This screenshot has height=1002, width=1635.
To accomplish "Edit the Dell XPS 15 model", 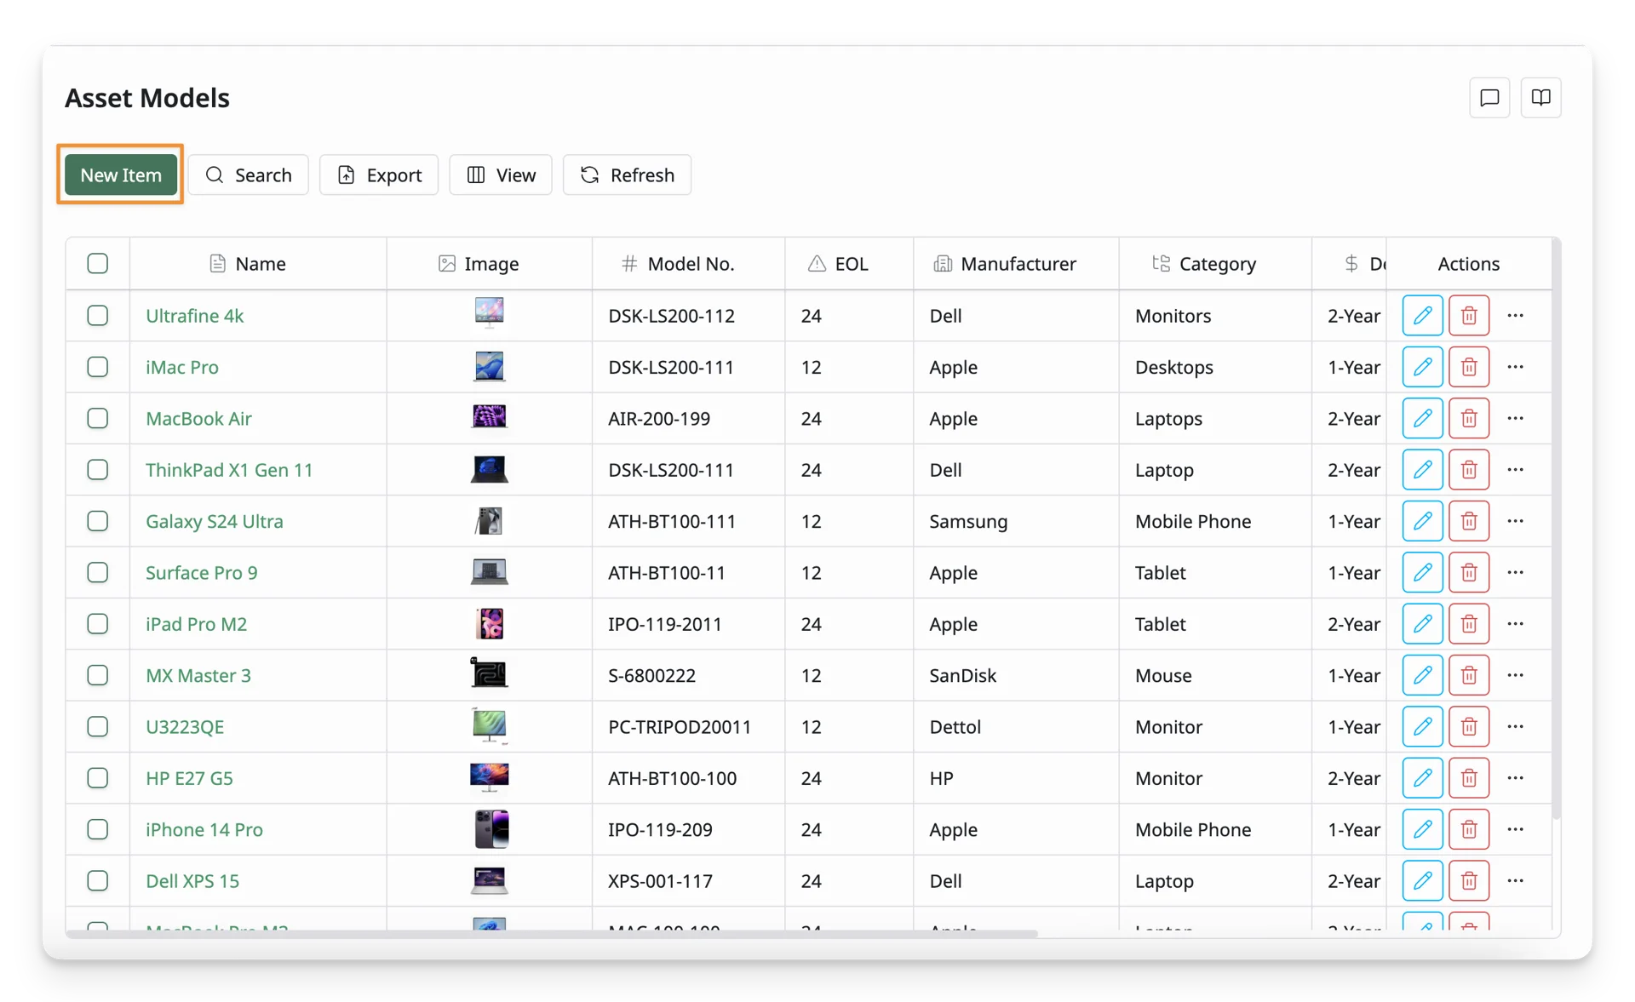I will coord(1422,880).
